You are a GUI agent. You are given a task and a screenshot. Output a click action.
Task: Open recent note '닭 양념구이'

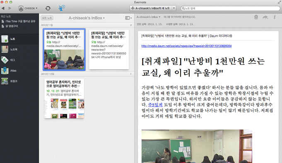pos(10,26)
